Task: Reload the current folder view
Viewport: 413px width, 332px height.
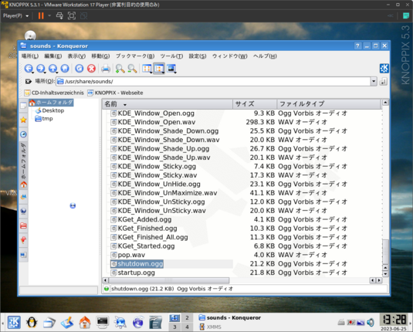Action: coord(79,68)
